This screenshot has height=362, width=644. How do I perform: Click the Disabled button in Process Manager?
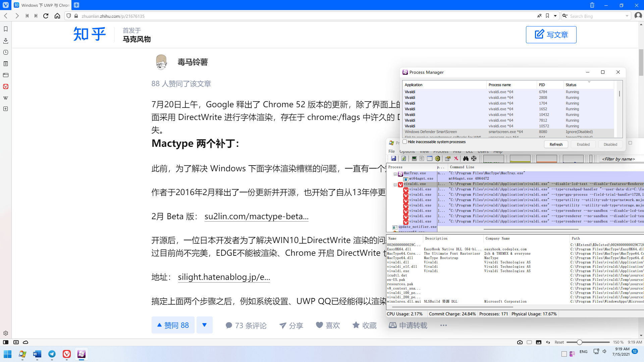click(610, 144)
